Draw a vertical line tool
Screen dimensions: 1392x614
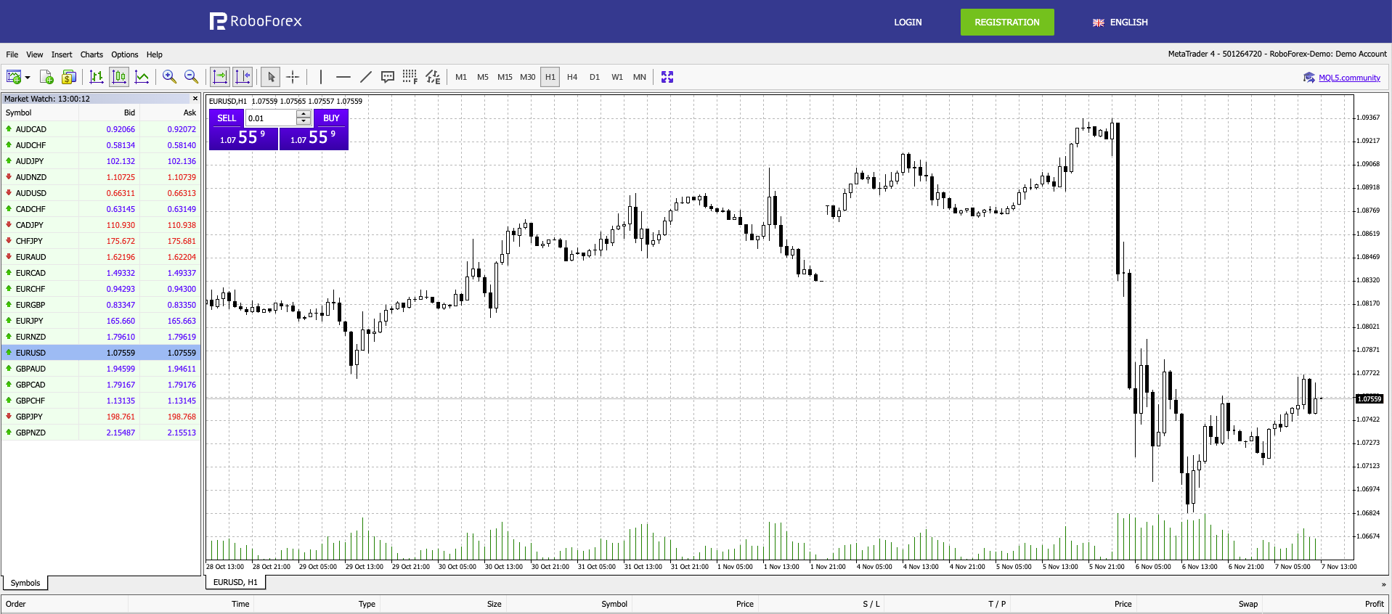(x=321, y=77)
